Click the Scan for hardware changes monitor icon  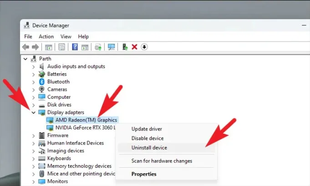tap(111, 47)
